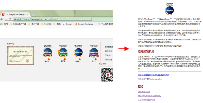The width and height of the screenshot is (203, 103).
Task: Open the 下载中心 quick link
Action: point(109,56)
